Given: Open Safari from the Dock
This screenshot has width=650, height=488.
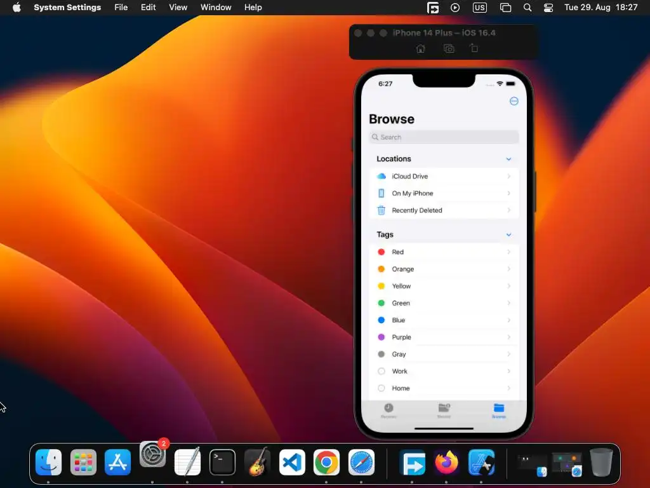Looking at the screenshot, I should 361,463.
